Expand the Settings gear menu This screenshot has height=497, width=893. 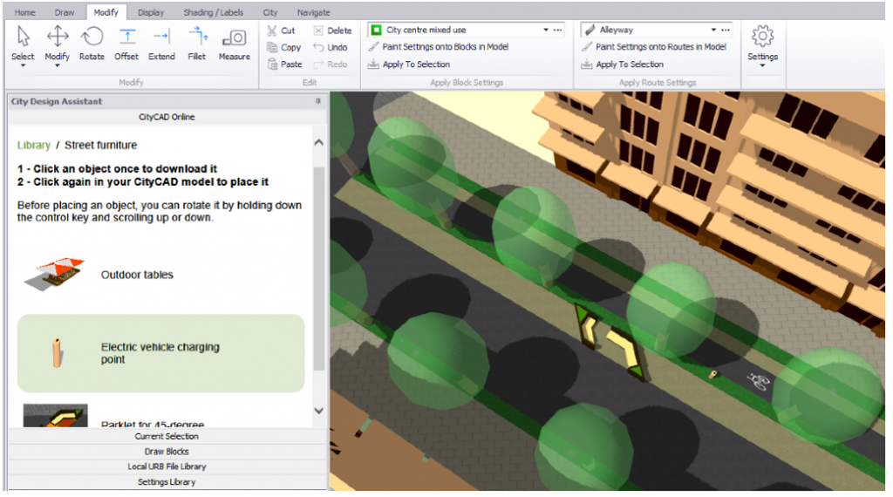coord(762,66)
